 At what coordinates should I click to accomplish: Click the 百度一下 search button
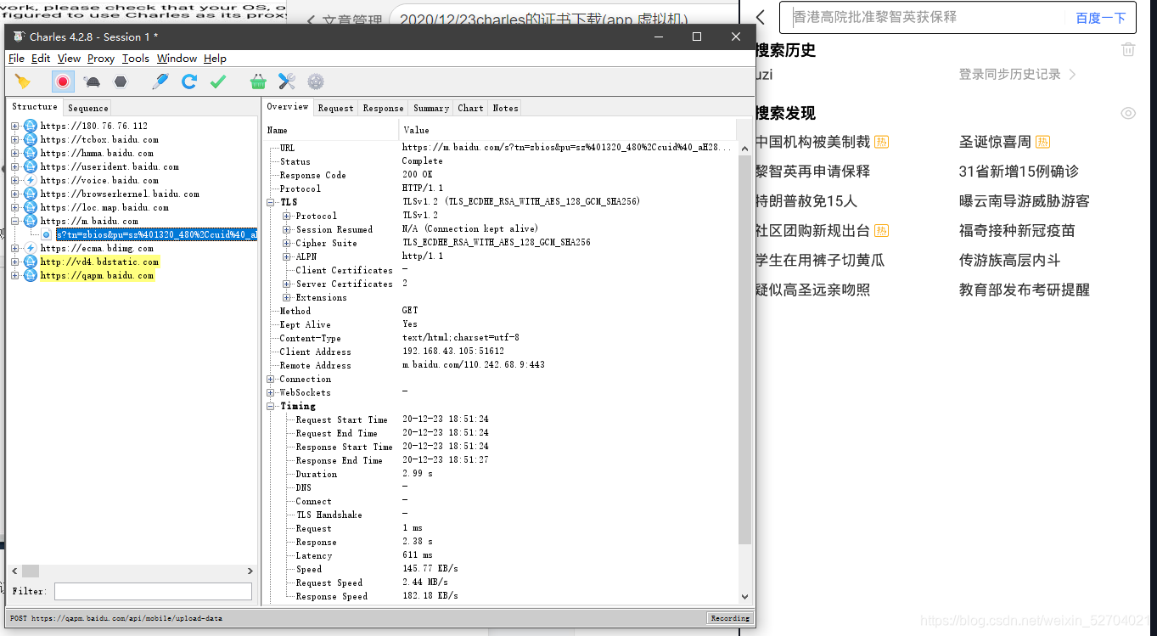1100,18
